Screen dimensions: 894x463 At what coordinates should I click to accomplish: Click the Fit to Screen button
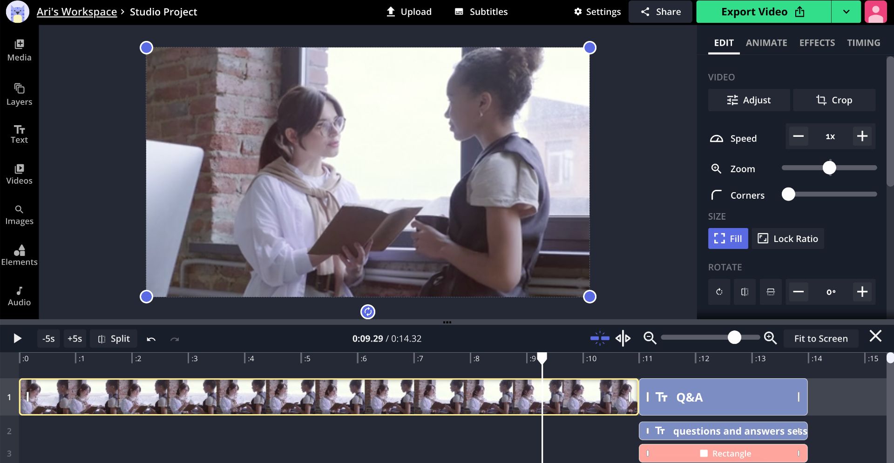click(x=820, y=339)
